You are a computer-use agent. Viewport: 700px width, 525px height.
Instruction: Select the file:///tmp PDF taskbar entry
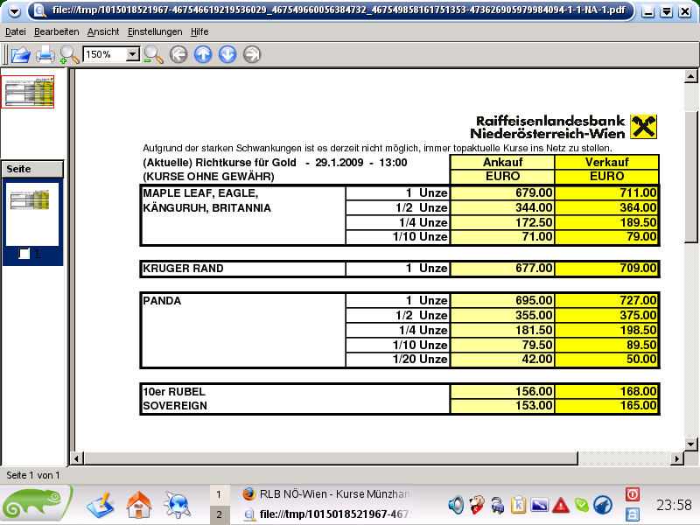tap(327, 514)
